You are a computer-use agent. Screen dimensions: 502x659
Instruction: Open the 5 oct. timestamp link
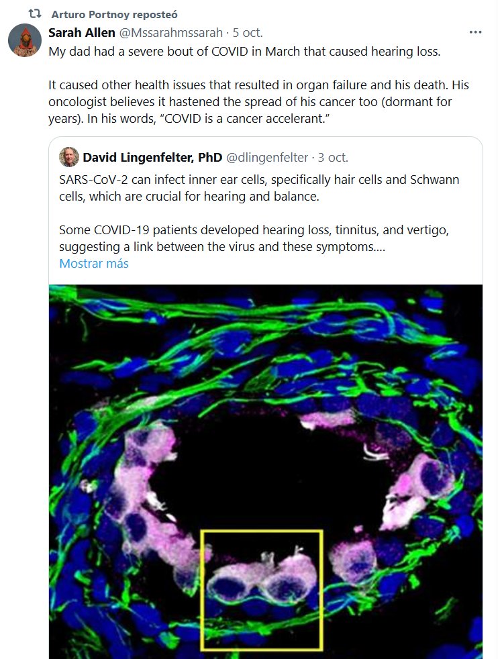tap(248, 33)
